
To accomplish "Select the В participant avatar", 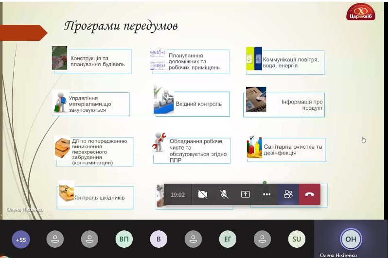I will (159, 239).
